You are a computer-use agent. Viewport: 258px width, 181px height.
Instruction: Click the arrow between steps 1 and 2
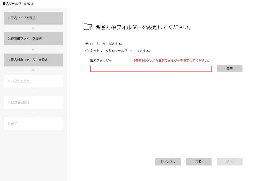33,28
